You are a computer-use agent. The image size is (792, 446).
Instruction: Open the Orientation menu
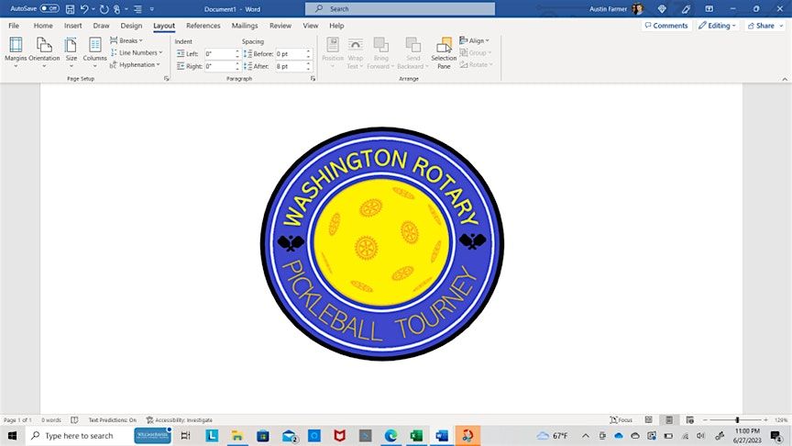(x=44, y=52)
